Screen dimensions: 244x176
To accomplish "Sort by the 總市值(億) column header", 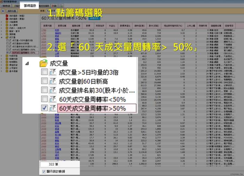I will click(139, 25).
